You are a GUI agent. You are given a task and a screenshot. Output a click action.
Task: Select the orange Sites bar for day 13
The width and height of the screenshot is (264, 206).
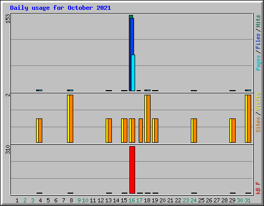click(110, 130)
